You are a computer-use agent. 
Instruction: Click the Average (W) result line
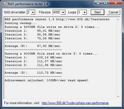(32, 46)
